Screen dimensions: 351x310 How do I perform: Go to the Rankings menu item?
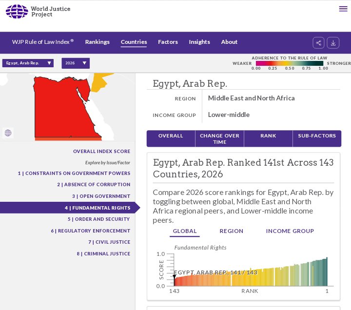click(97, 42)
